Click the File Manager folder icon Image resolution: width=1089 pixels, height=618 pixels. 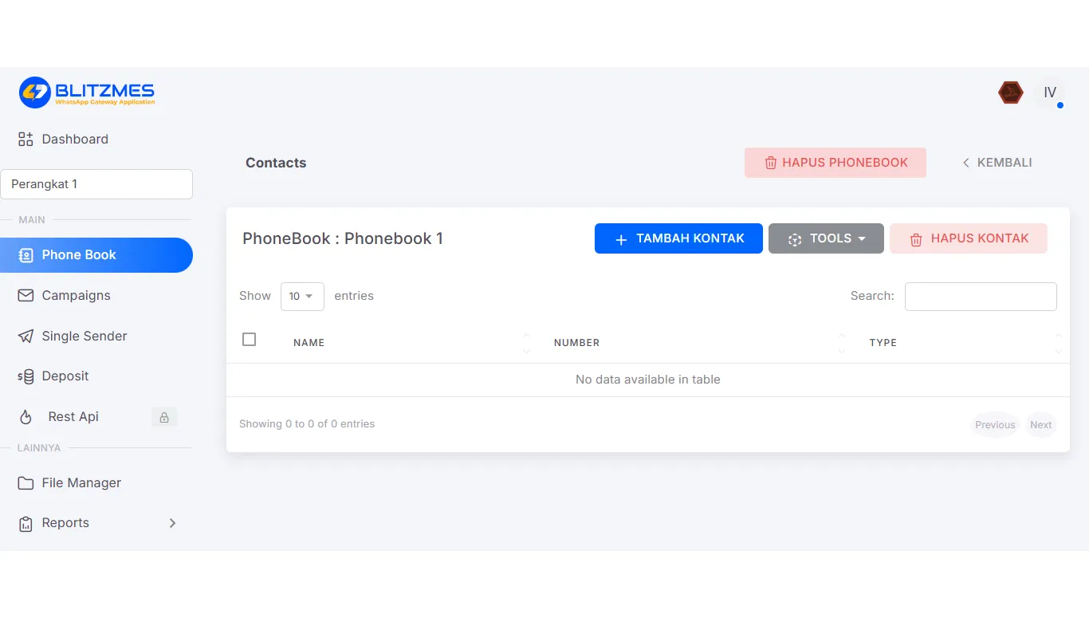tap(26, 483)
